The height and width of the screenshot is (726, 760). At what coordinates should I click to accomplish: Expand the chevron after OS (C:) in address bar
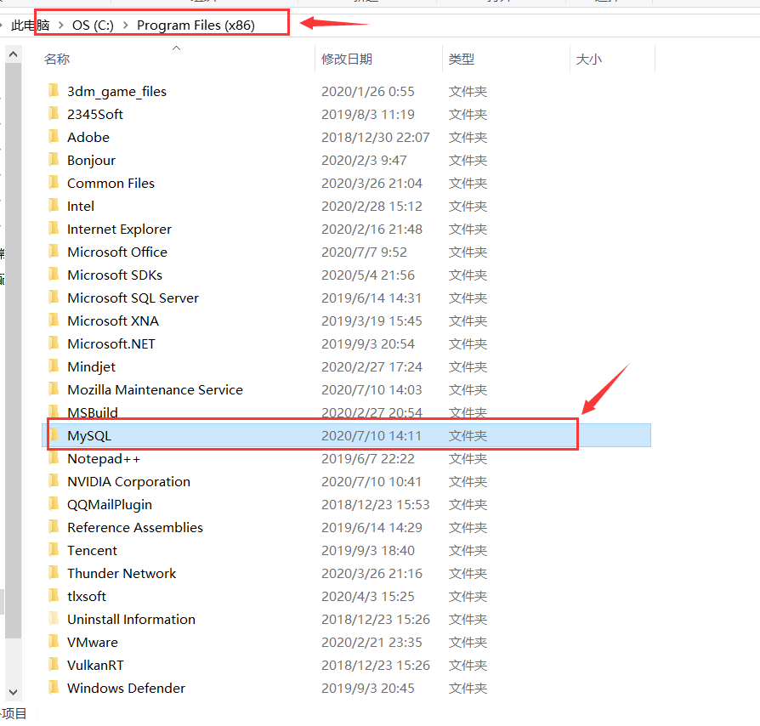(x=126, y=26)
